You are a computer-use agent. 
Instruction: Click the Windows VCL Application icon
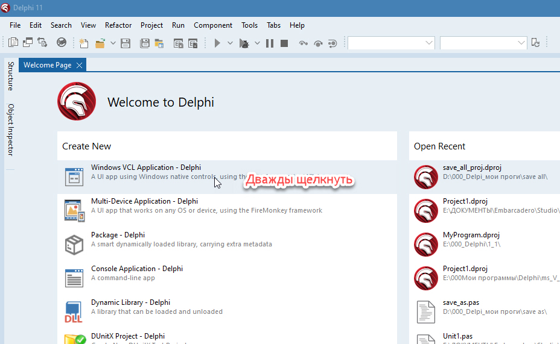coord(74,177)
